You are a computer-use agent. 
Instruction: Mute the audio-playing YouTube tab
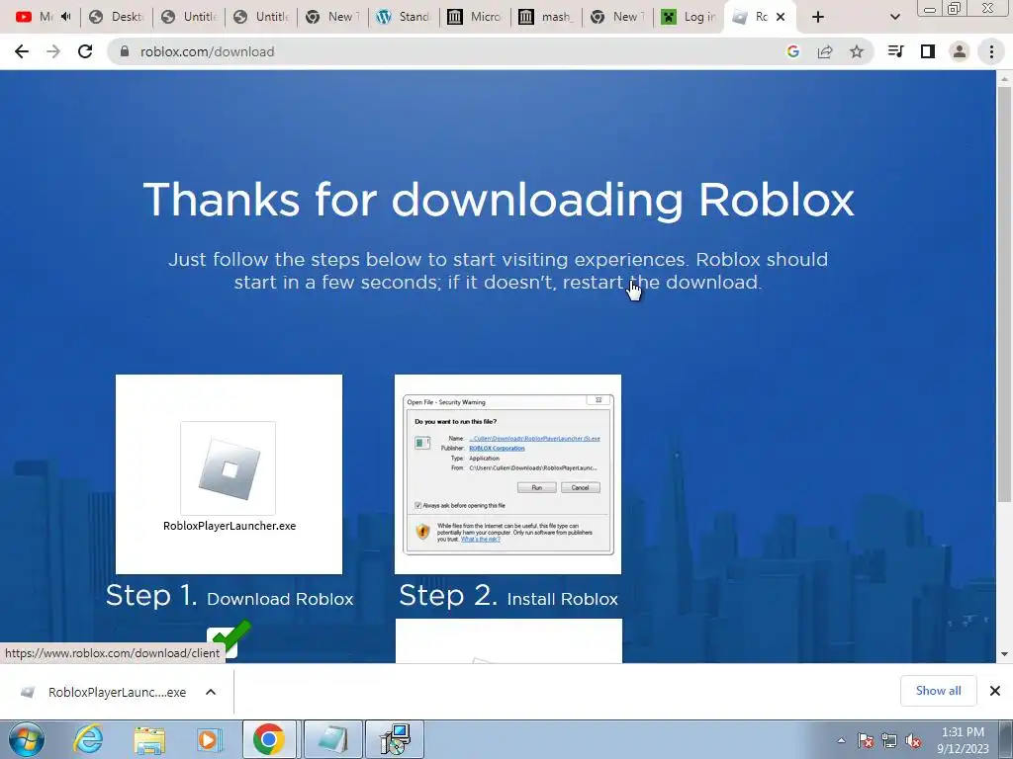coord(66,17)
